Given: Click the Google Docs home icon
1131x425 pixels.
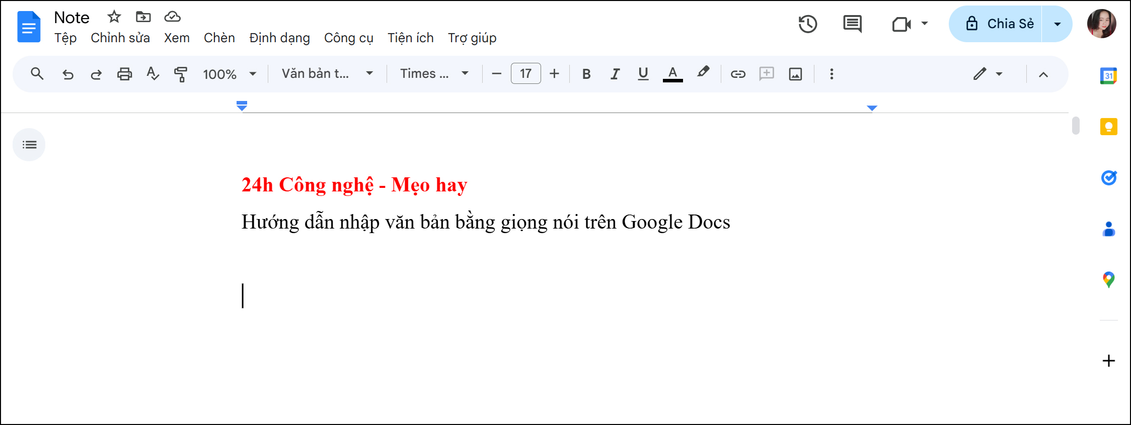Looking at the screenshot, I should point(29,27).
